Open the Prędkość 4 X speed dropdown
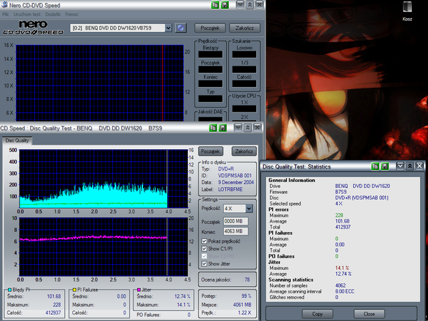This screenshot has width=428, height=321. point(249,209)
